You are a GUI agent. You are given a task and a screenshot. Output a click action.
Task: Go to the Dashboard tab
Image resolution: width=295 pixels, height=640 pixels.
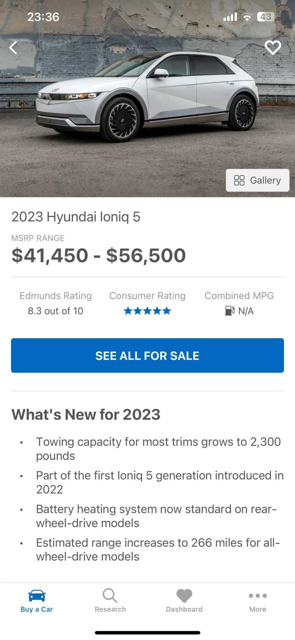[184, 601]
